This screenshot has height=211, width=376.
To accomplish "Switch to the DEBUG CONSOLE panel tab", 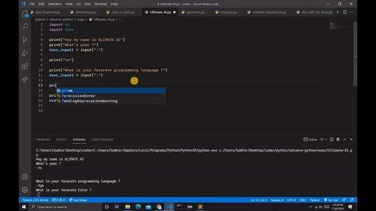I will tap(103, 139).
